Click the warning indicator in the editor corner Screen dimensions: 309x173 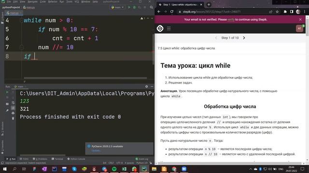pyautogui.click(x=143, y=18)
